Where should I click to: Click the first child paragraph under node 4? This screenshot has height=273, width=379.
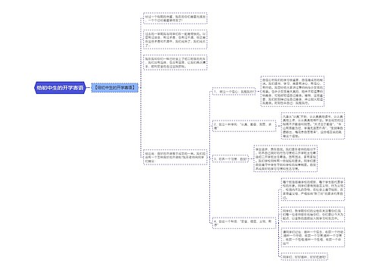pos(313,190)
